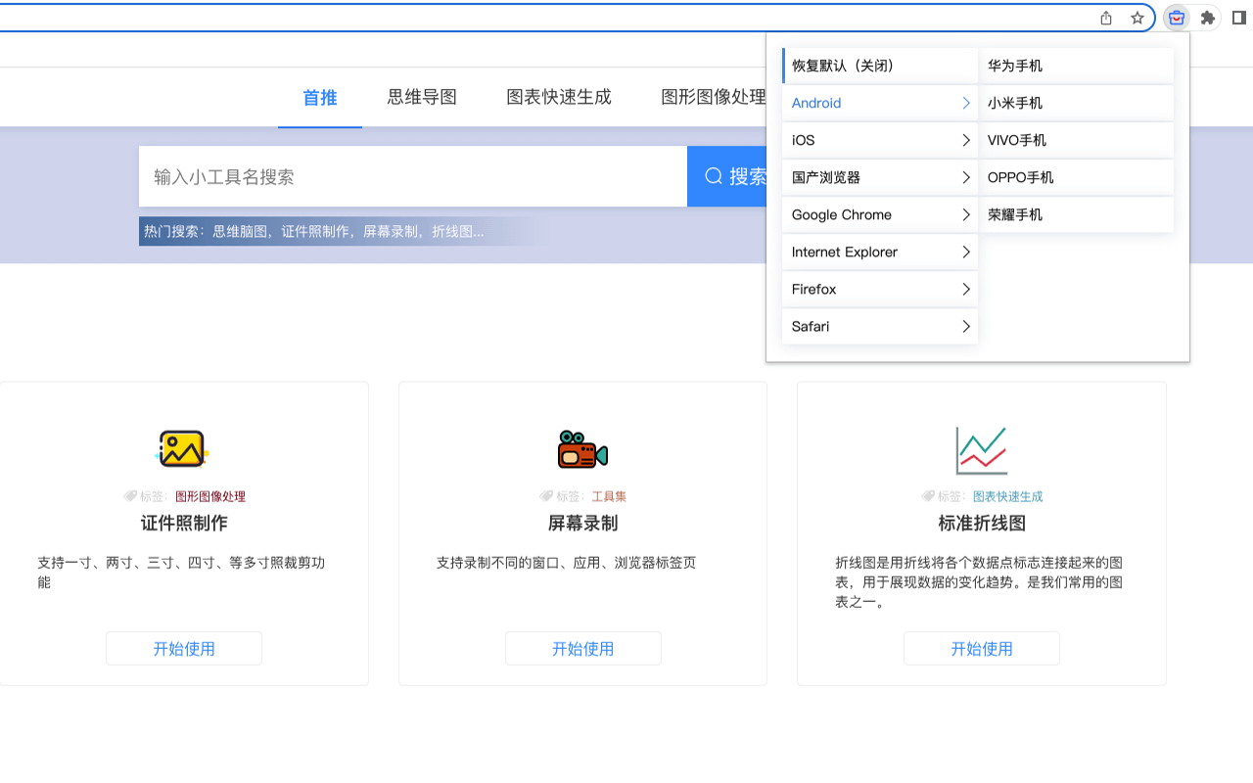
Task: Pick VIVO手机 from the Android submenu
Action: 1076,140
